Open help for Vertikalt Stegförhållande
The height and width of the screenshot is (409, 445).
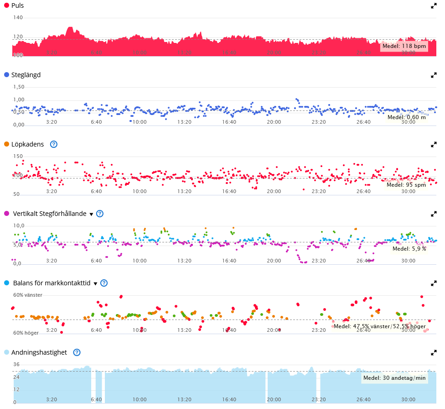pos(99,214)
